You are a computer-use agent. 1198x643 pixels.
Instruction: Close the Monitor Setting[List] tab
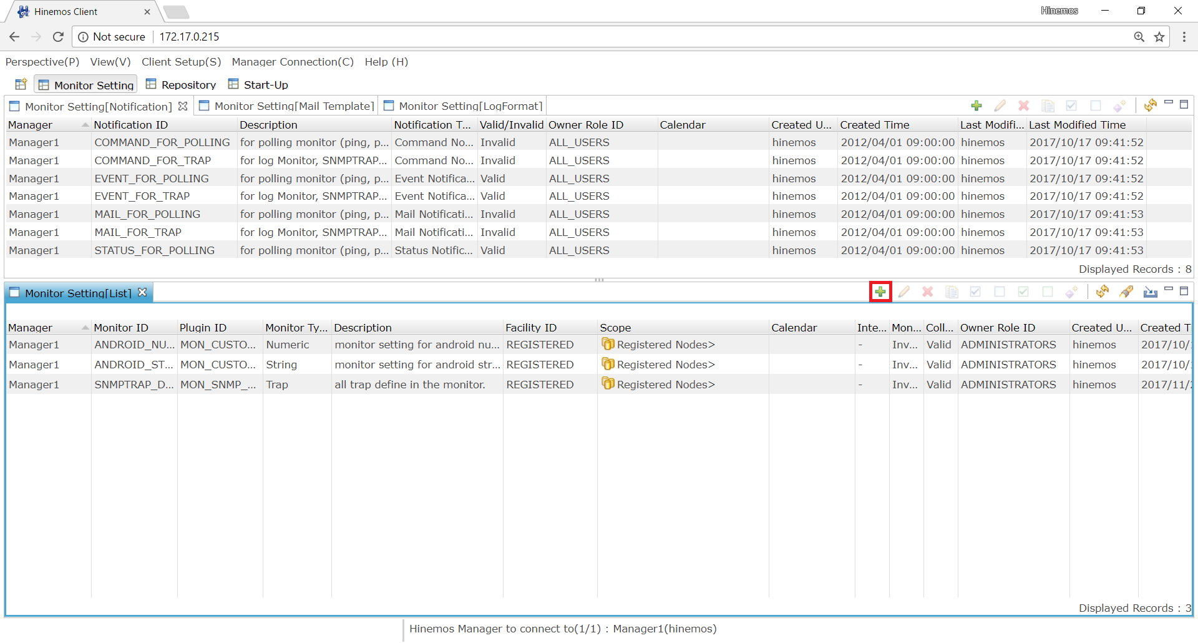(x=142, y=292)
